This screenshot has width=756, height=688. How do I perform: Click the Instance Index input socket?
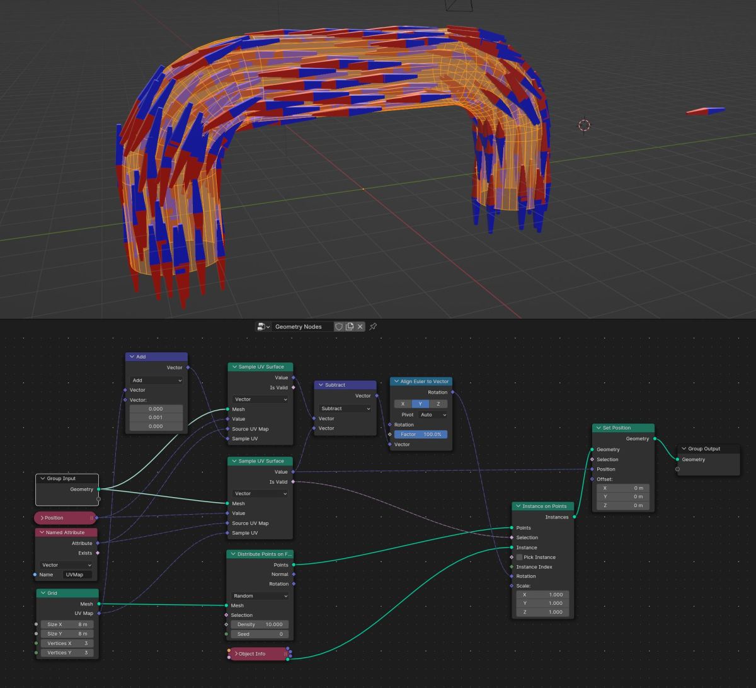pyautogui.click(x=512, y=567)
